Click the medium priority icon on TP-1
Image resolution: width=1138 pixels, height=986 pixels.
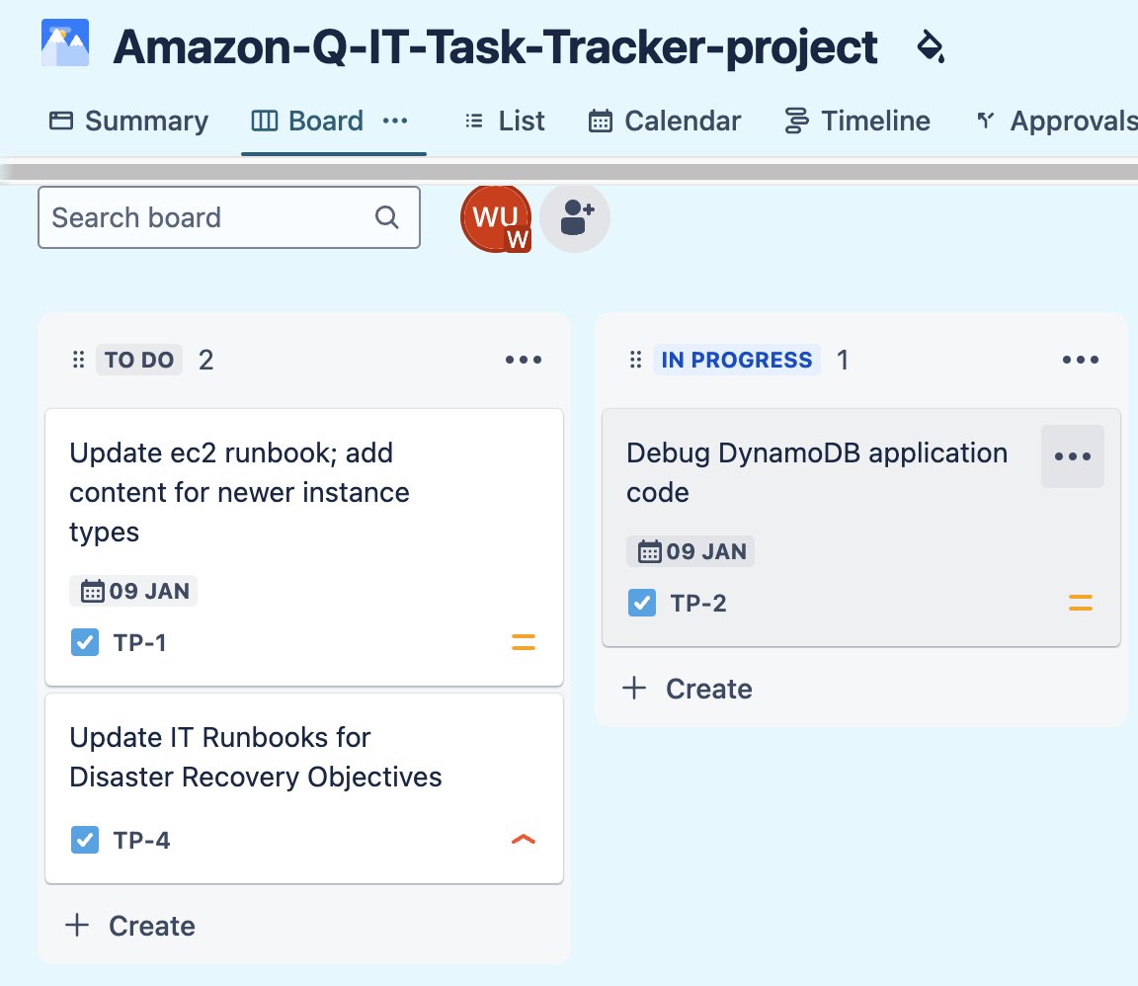[x=524, y=642]
